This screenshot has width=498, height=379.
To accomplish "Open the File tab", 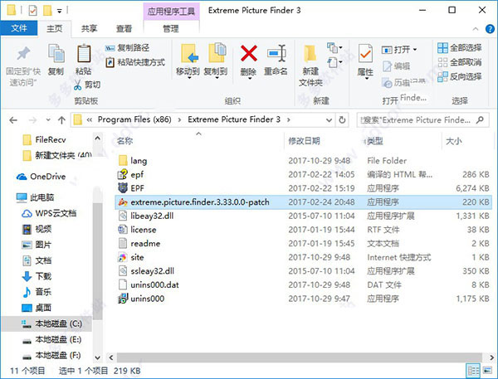I will pos(19,28).
